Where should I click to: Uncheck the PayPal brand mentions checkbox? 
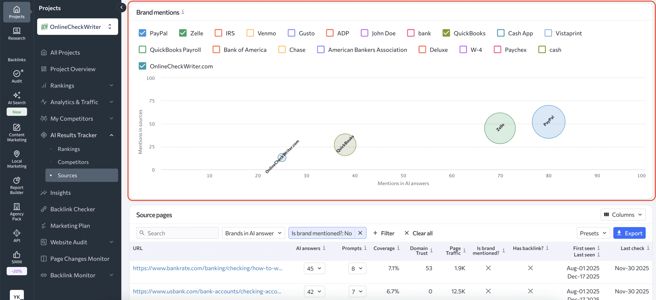pyautogui.click(x=142, y=33)
